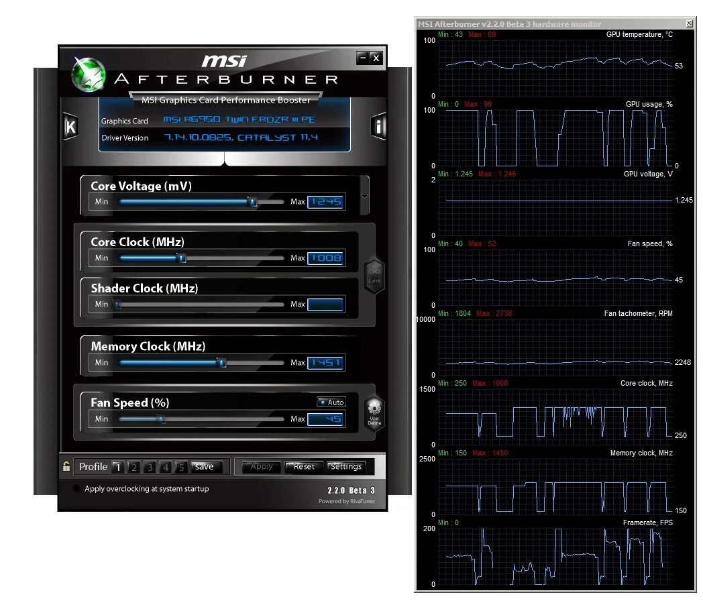Click the Fan Speed slider handle
This screenshot has width=703, height=605.
pos(162,419)
